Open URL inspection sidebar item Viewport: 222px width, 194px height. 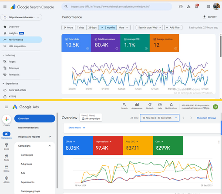click(21, 46)
